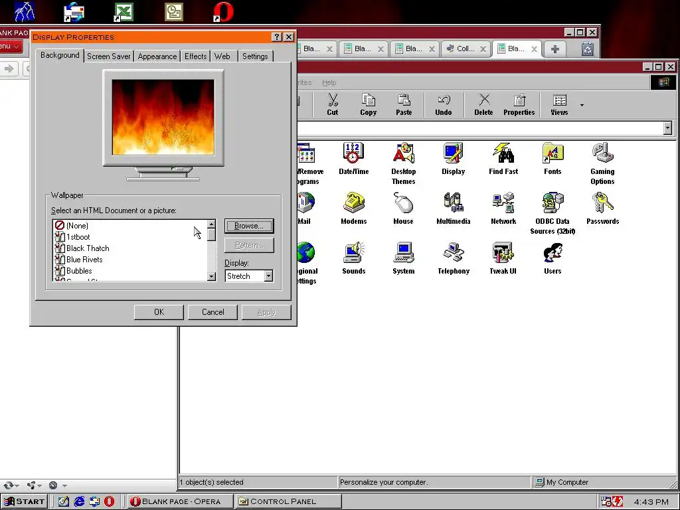The image size is (680, 510).
Task: Open Desktop Themes in Control Panel
Action: click(x=403, y=163)
